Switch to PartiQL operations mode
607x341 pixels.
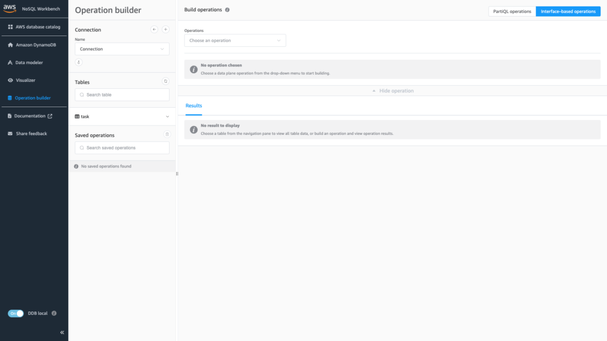click(511, 11)
